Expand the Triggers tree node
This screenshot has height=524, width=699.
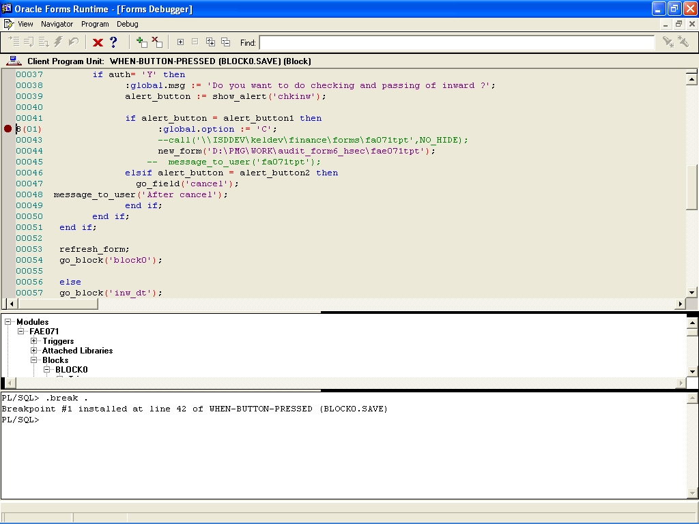(34, 341)
